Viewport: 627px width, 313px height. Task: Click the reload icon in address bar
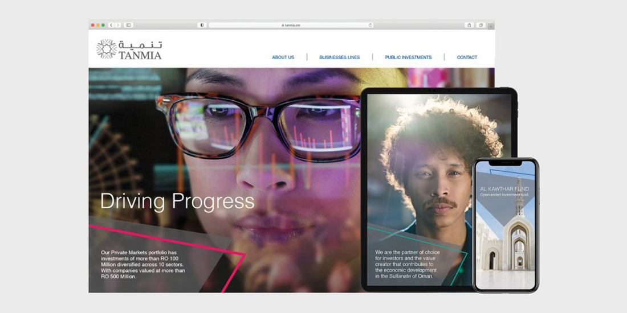[x=370, y=25]
